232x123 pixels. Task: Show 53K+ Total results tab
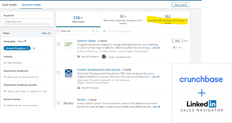tap(78, 19)
